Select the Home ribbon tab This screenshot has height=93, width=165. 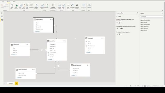[9, 2]
